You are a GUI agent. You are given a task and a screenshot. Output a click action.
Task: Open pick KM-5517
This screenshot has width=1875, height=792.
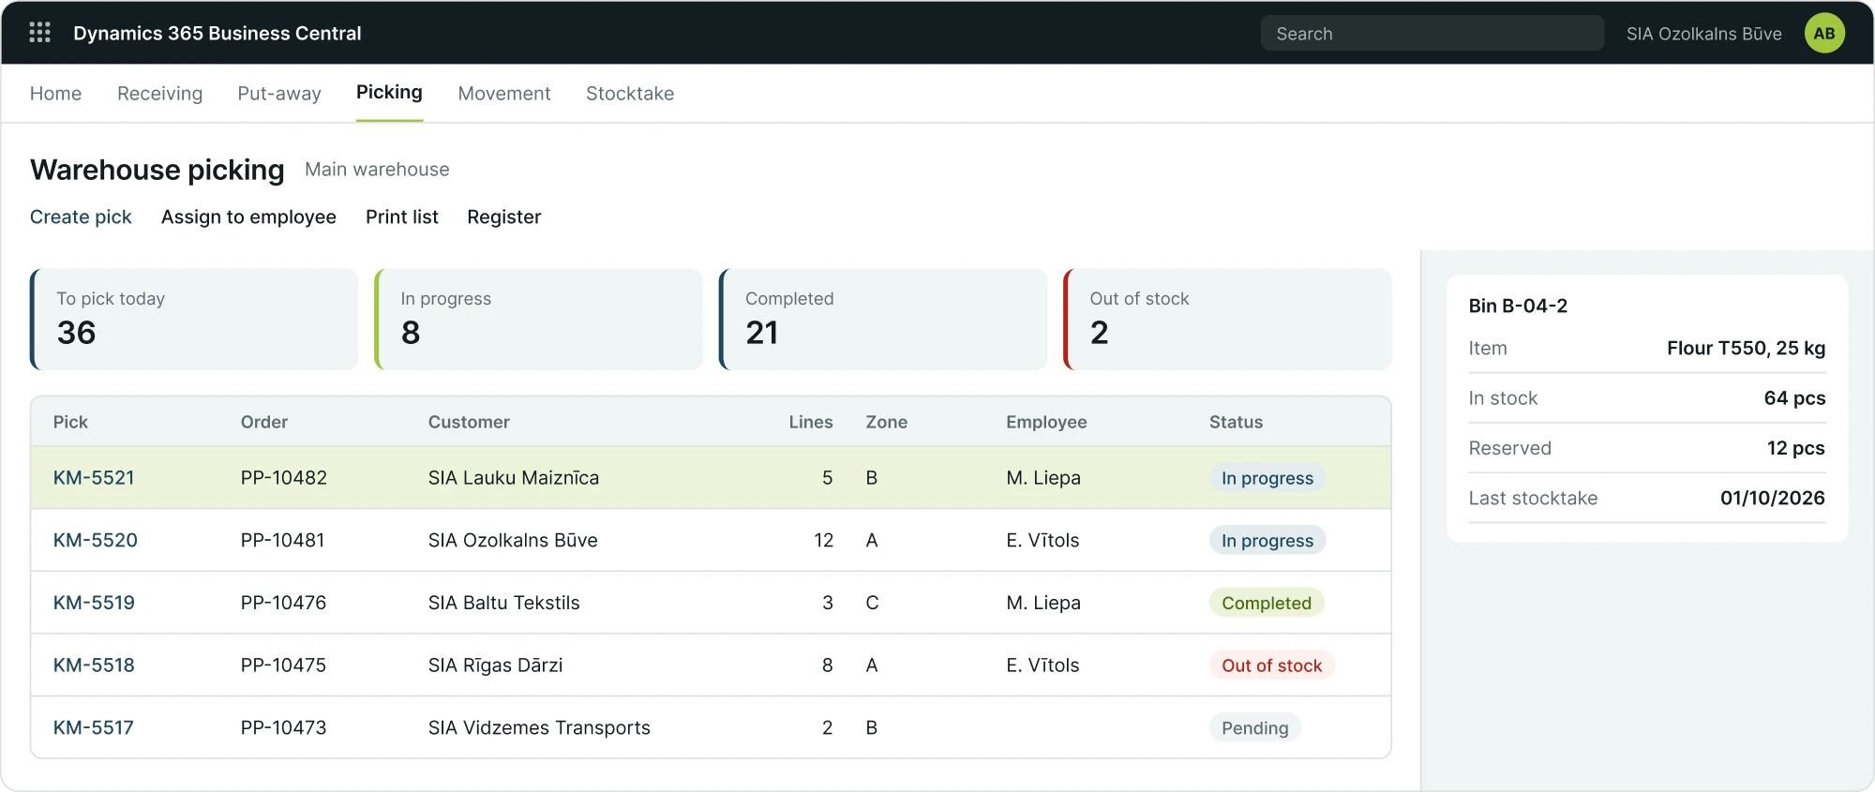click(93, 728)
